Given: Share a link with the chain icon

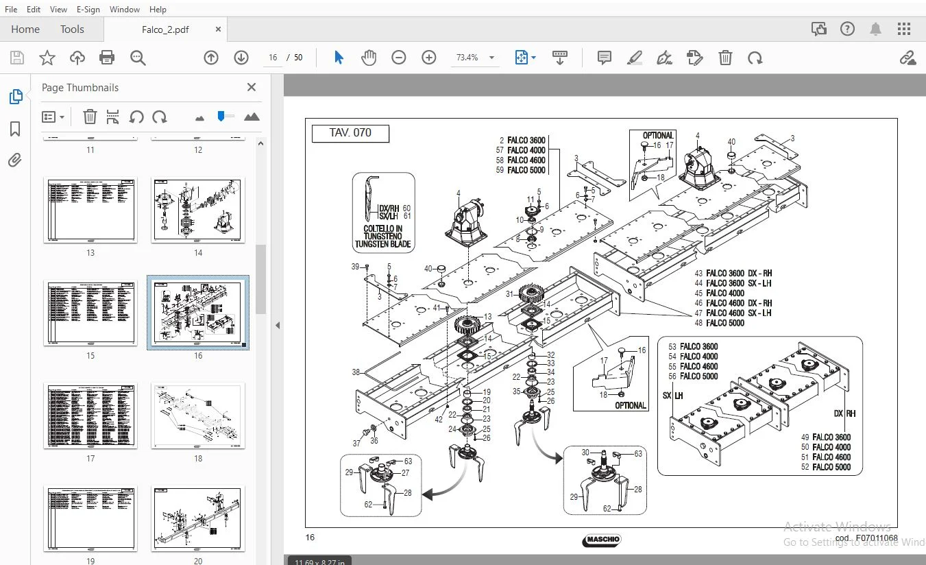Looking at the screenshot, I should click(x=907, y=58).
